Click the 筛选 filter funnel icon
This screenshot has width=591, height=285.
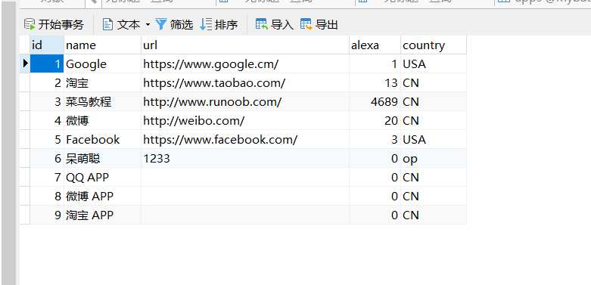click(161, 25)
